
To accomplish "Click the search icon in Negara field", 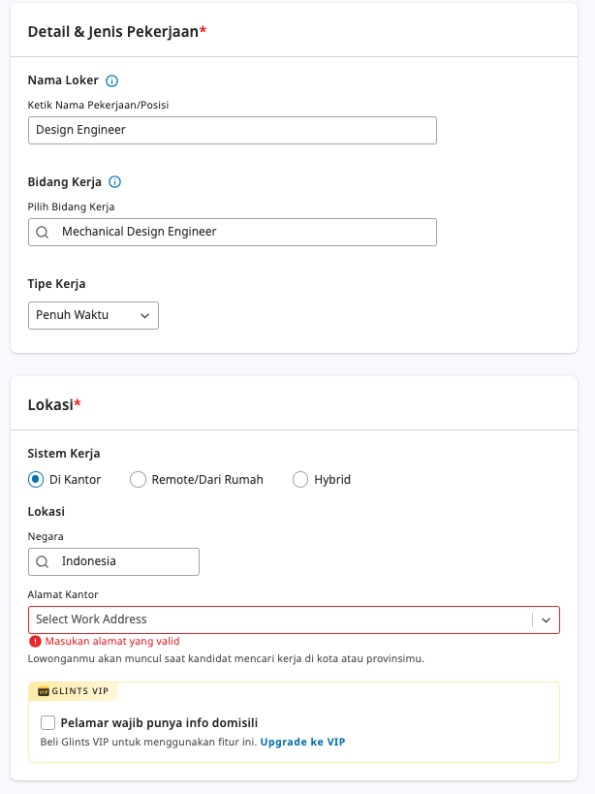I will coord(43,561).
